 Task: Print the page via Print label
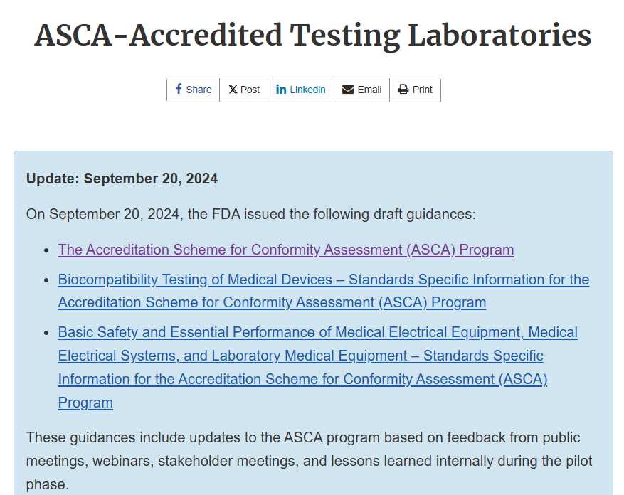(x=422, y=90)
